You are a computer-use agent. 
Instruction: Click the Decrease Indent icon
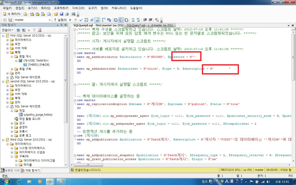pos(145,20)
